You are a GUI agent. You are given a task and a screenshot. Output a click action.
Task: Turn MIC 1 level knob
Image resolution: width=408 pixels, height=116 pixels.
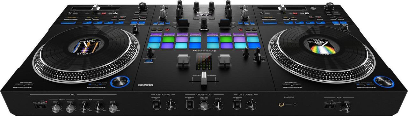click(x=56, y=109)
